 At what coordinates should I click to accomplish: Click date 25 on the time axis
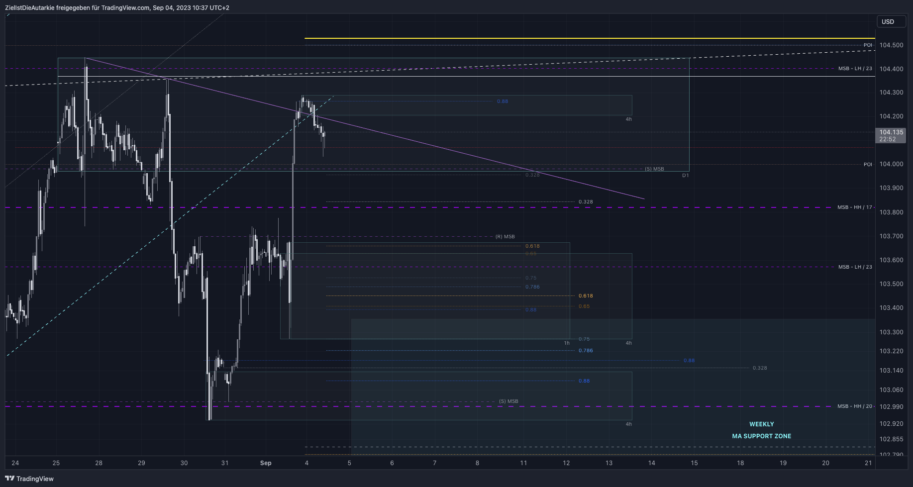(x=56, y=463)
